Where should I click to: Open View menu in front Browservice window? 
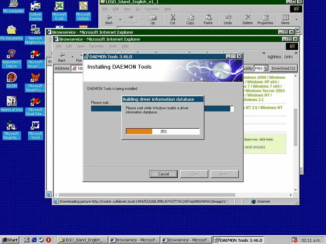(81, 46)
